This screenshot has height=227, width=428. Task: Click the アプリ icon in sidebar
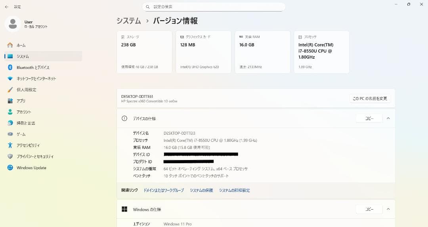(10, 101)
